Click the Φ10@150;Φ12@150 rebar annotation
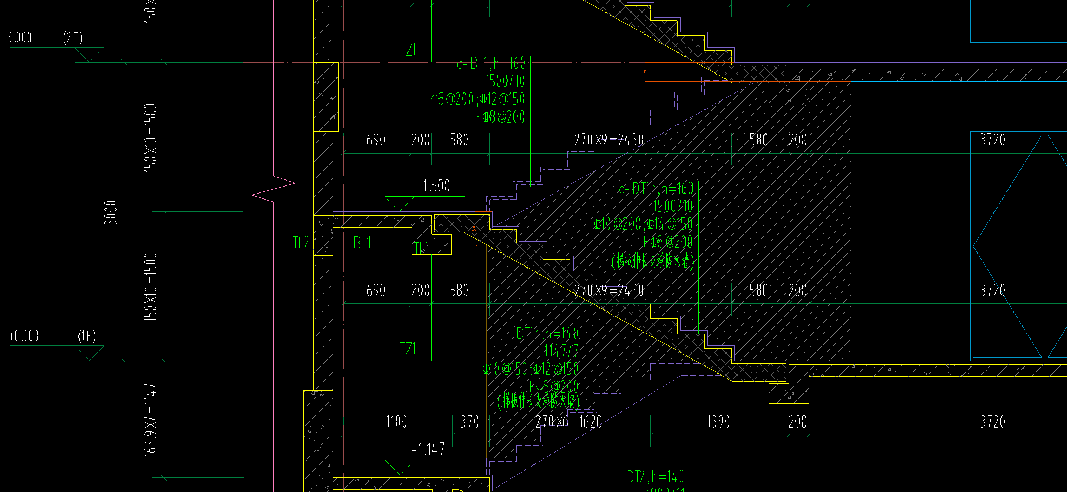The height and width of the screenshot is (492, 1067). (530, 369)
